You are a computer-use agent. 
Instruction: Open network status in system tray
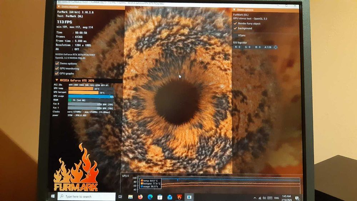260,198
